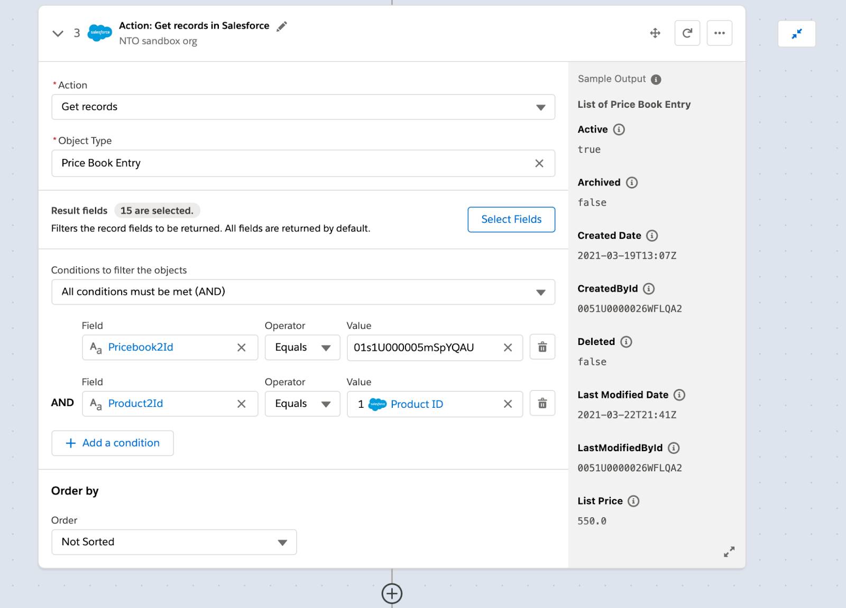The width and height of the screenshot is (846, 608).
Task: Click the info icon next to List Price
Action: [634, 501]
